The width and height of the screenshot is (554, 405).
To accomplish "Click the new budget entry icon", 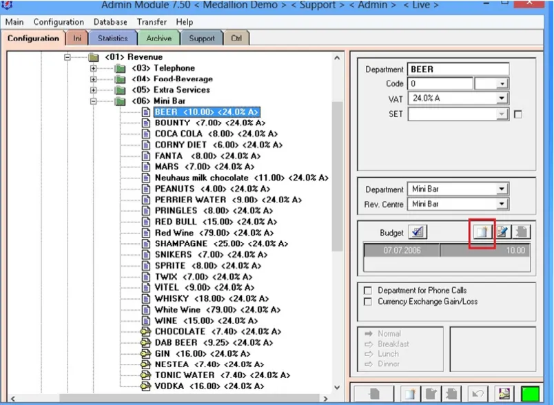I will (482, 232).
